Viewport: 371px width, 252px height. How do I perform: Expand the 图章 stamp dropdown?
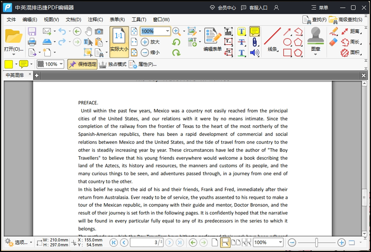[315, 54]
